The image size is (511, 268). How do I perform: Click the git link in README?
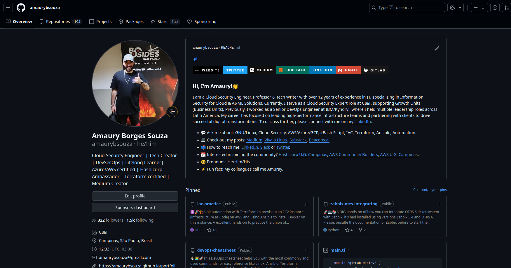tap(195, 59)
